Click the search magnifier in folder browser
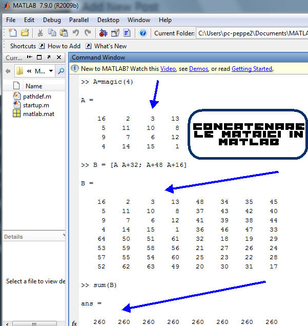 61,71
